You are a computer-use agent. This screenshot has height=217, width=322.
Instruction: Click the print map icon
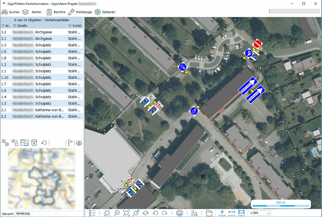[179, 213]
